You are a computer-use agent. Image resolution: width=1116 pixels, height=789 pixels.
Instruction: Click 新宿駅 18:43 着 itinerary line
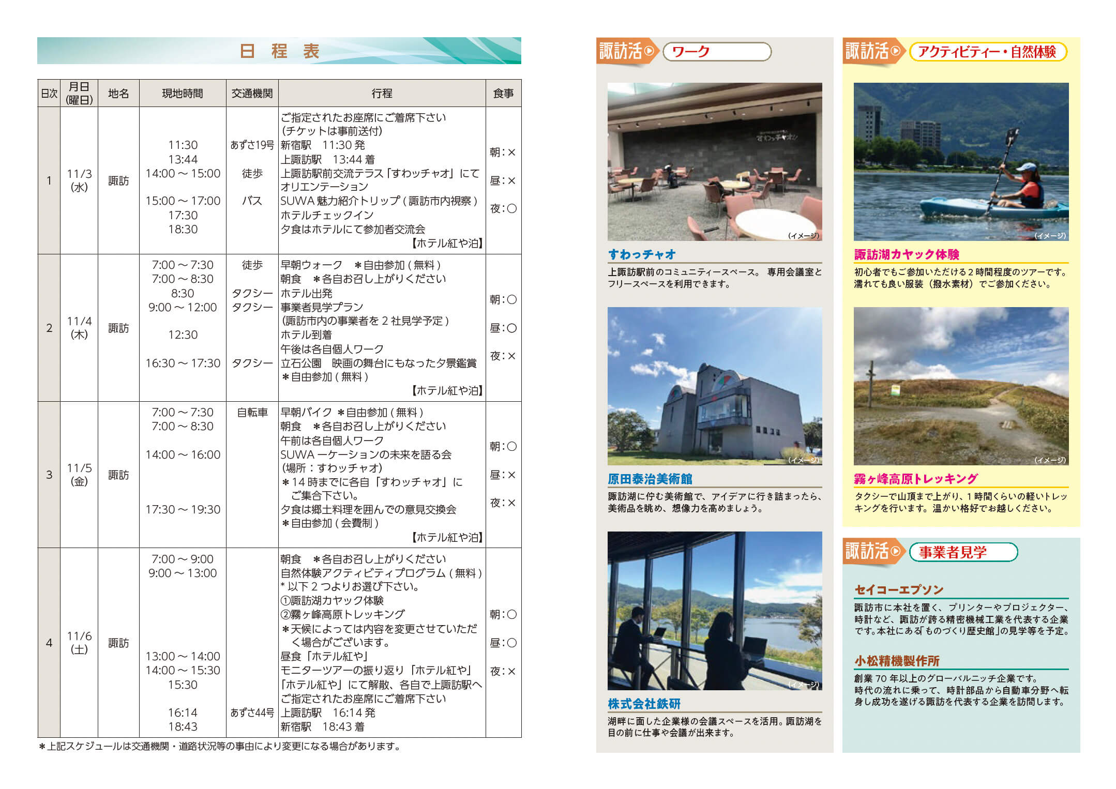tap(322, 726)
